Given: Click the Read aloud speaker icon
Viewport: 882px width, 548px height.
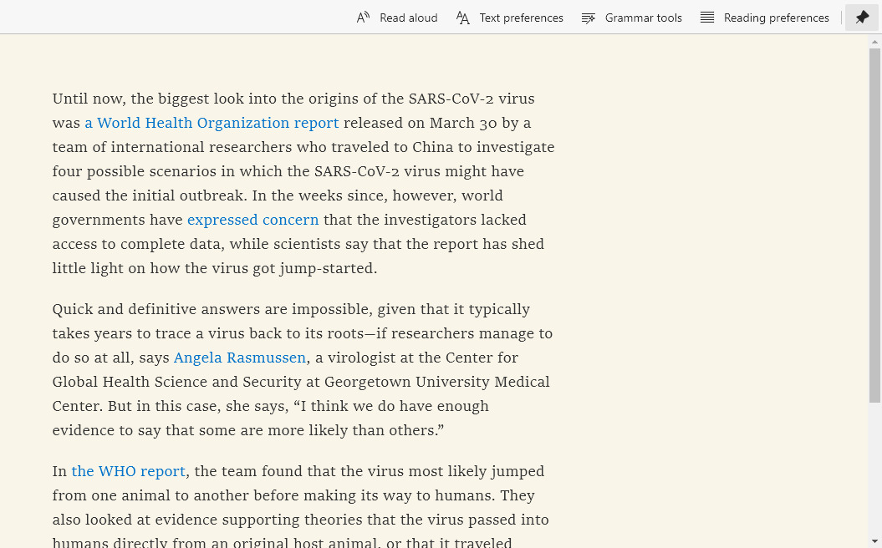Looking at the screenshot, I should tap(363, 18).
